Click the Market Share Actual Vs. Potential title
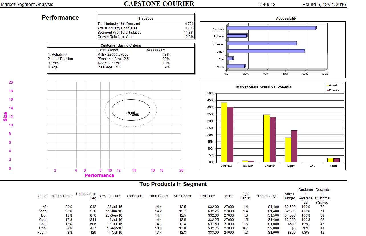Screen dimensions: 366x236 tap(264, 87)
